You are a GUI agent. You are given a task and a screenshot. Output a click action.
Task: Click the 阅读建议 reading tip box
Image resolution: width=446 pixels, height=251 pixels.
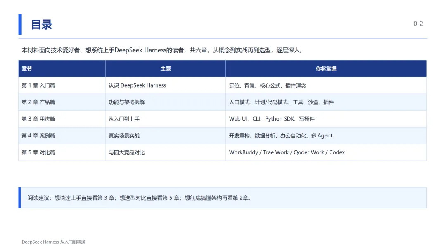pyautogui.click(x=223, y=198)
